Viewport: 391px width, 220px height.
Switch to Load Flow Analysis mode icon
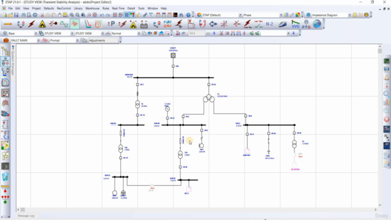21,24
